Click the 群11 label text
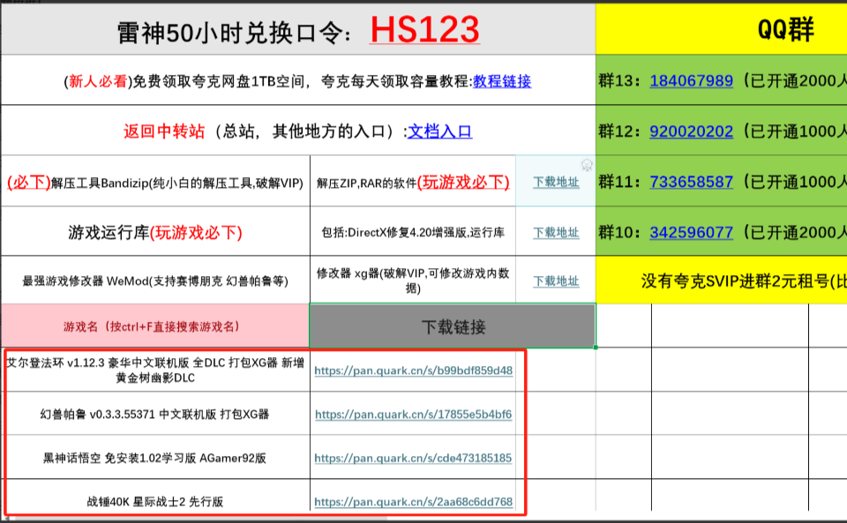 tap(619, 182)
